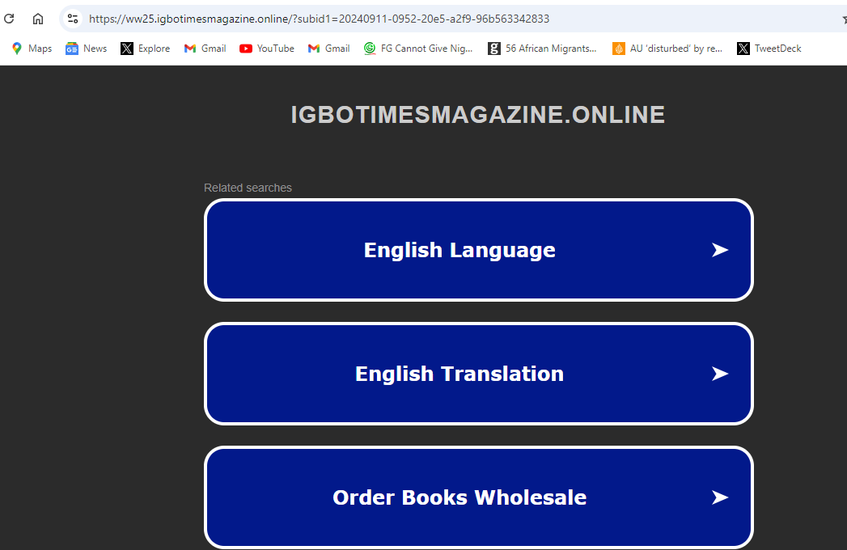
Task: View site information icon in address bar
Action: coord(73,19)
